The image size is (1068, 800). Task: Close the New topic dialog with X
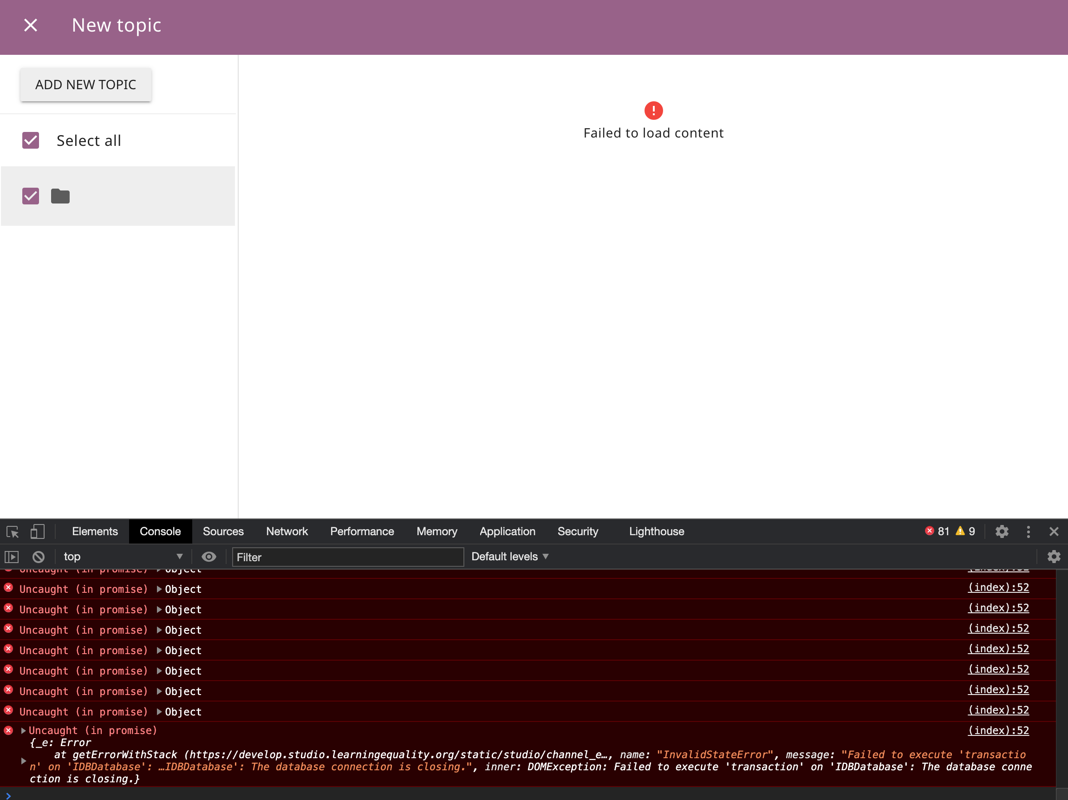pos(31,25)
